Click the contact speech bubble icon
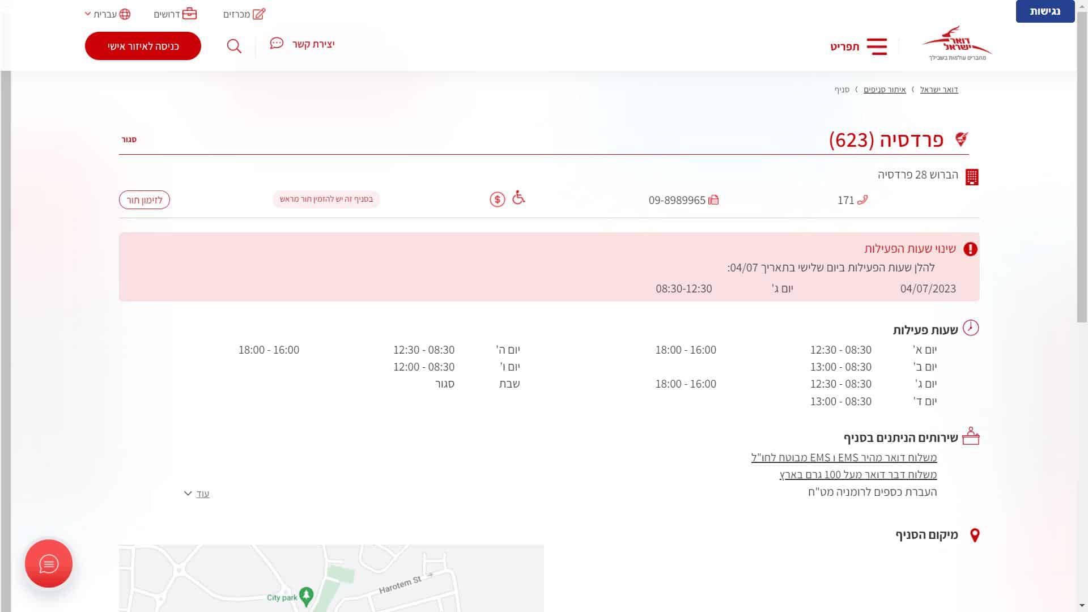The image size is (1088, 612). click(x=277, y=44)
